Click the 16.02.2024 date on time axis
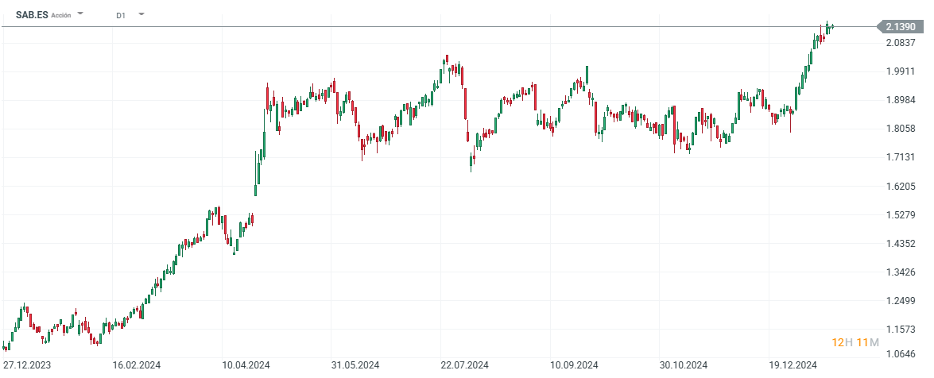 tap(136, 365)
